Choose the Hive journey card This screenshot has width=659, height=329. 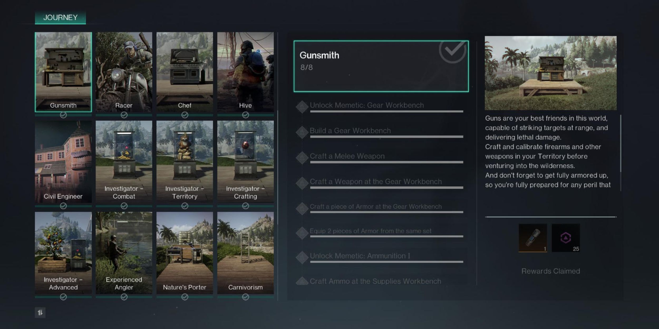tap(245, 72)
